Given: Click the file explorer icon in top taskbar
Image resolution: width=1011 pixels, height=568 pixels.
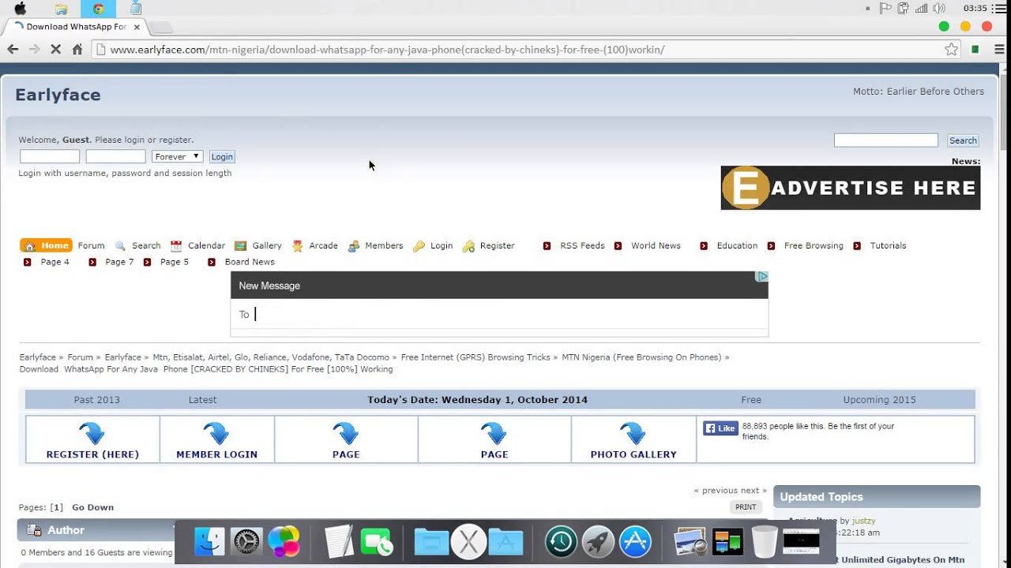Looking at the screenshot, I should click(x=61, y=9).
